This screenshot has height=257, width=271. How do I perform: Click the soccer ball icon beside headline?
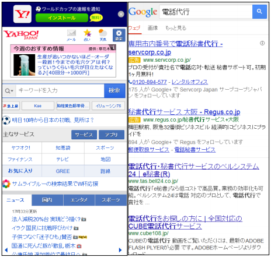(x=6, y=121)
